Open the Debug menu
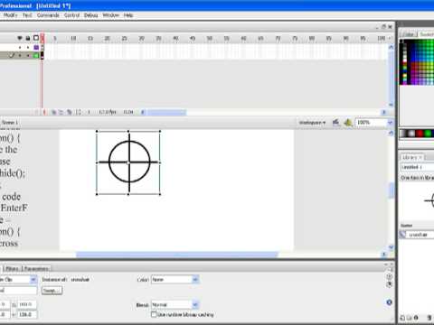434x325 pixels. [x=90, y=15]
